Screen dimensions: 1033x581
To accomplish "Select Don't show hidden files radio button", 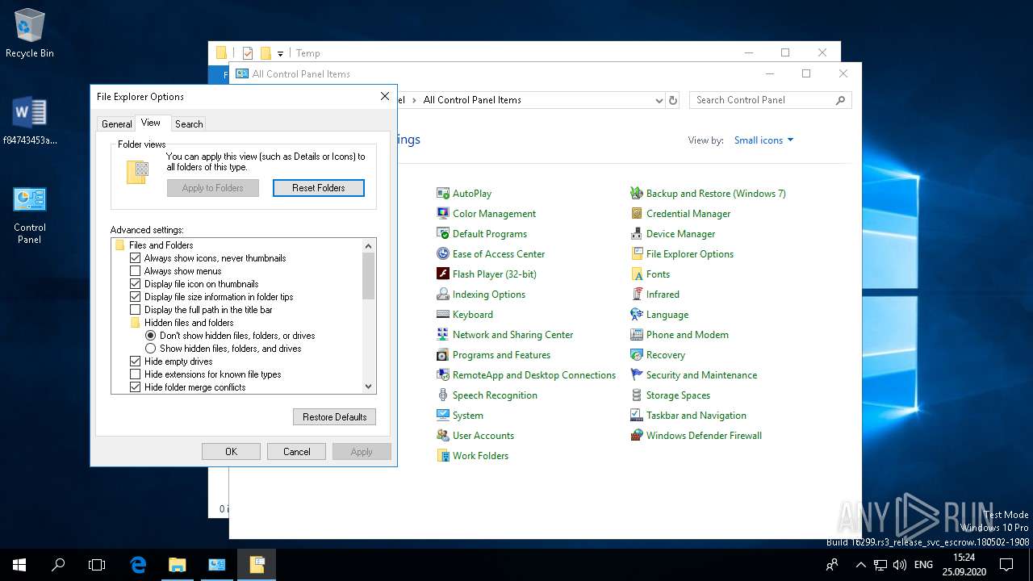I will click(150, 336).
